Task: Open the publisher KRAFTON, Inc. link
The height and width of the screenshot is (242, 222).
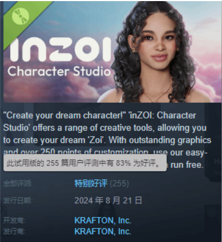Action: click(x=103, y=232)
